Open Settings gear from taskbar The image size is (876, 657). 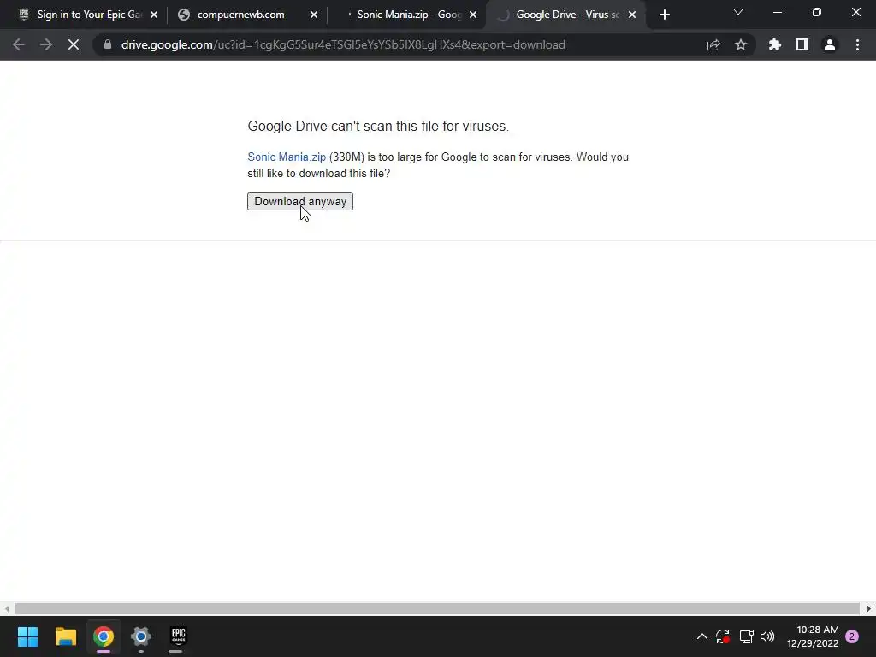141,636
